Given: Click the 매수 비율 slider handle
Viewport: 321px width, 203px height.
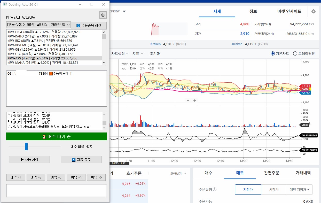Looking at the screenshot, I should pyautogui.click(x=26, y=146).
